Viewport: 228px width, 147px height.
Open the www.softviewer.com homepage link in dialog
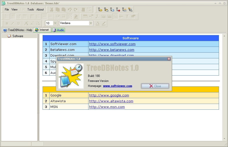(x=118, y=86)
